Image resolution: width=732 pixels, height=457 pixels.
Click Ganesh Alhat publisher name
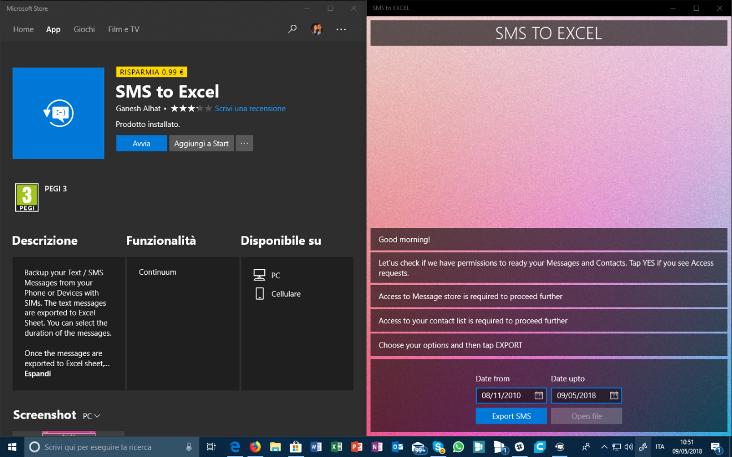pyautogui.click(x=138, y=108)
